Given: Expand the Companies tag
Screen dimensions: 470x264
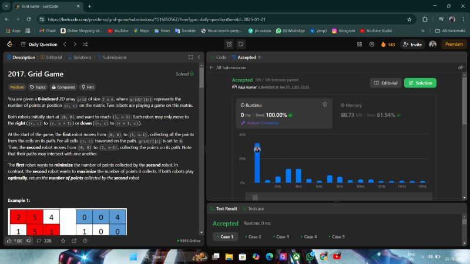Looking at the screenshot, I should (63, 87).
